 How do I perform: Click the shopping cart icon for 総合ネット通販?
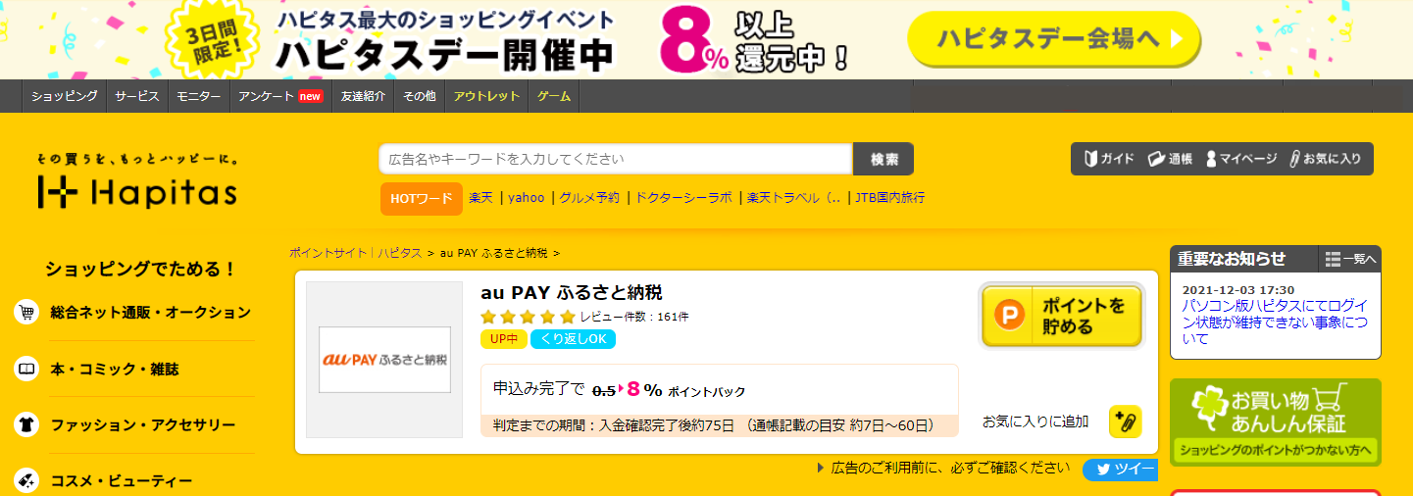click(26, 313)
